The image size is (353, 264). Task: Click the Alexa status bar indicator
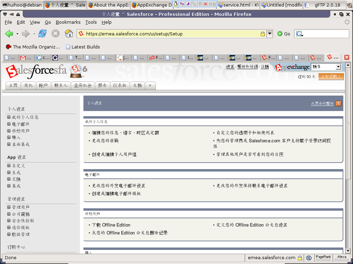point(342,258)
